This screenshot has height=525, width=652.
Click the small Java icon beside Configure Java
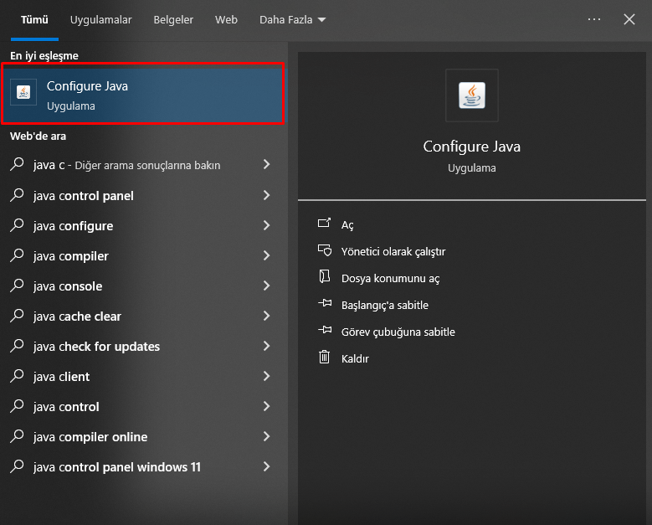click(23, 92)
